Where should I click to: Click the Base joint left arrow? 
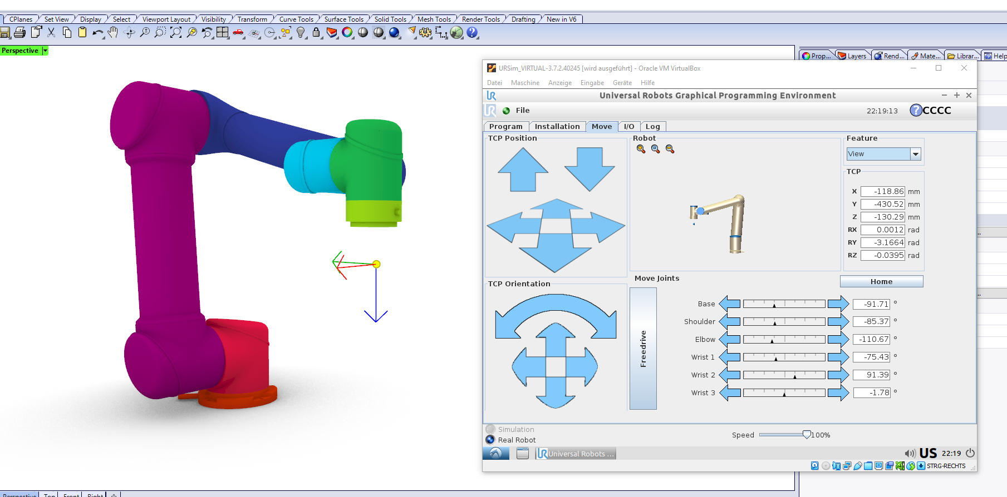pyautogui.click(x=730, y=304)
